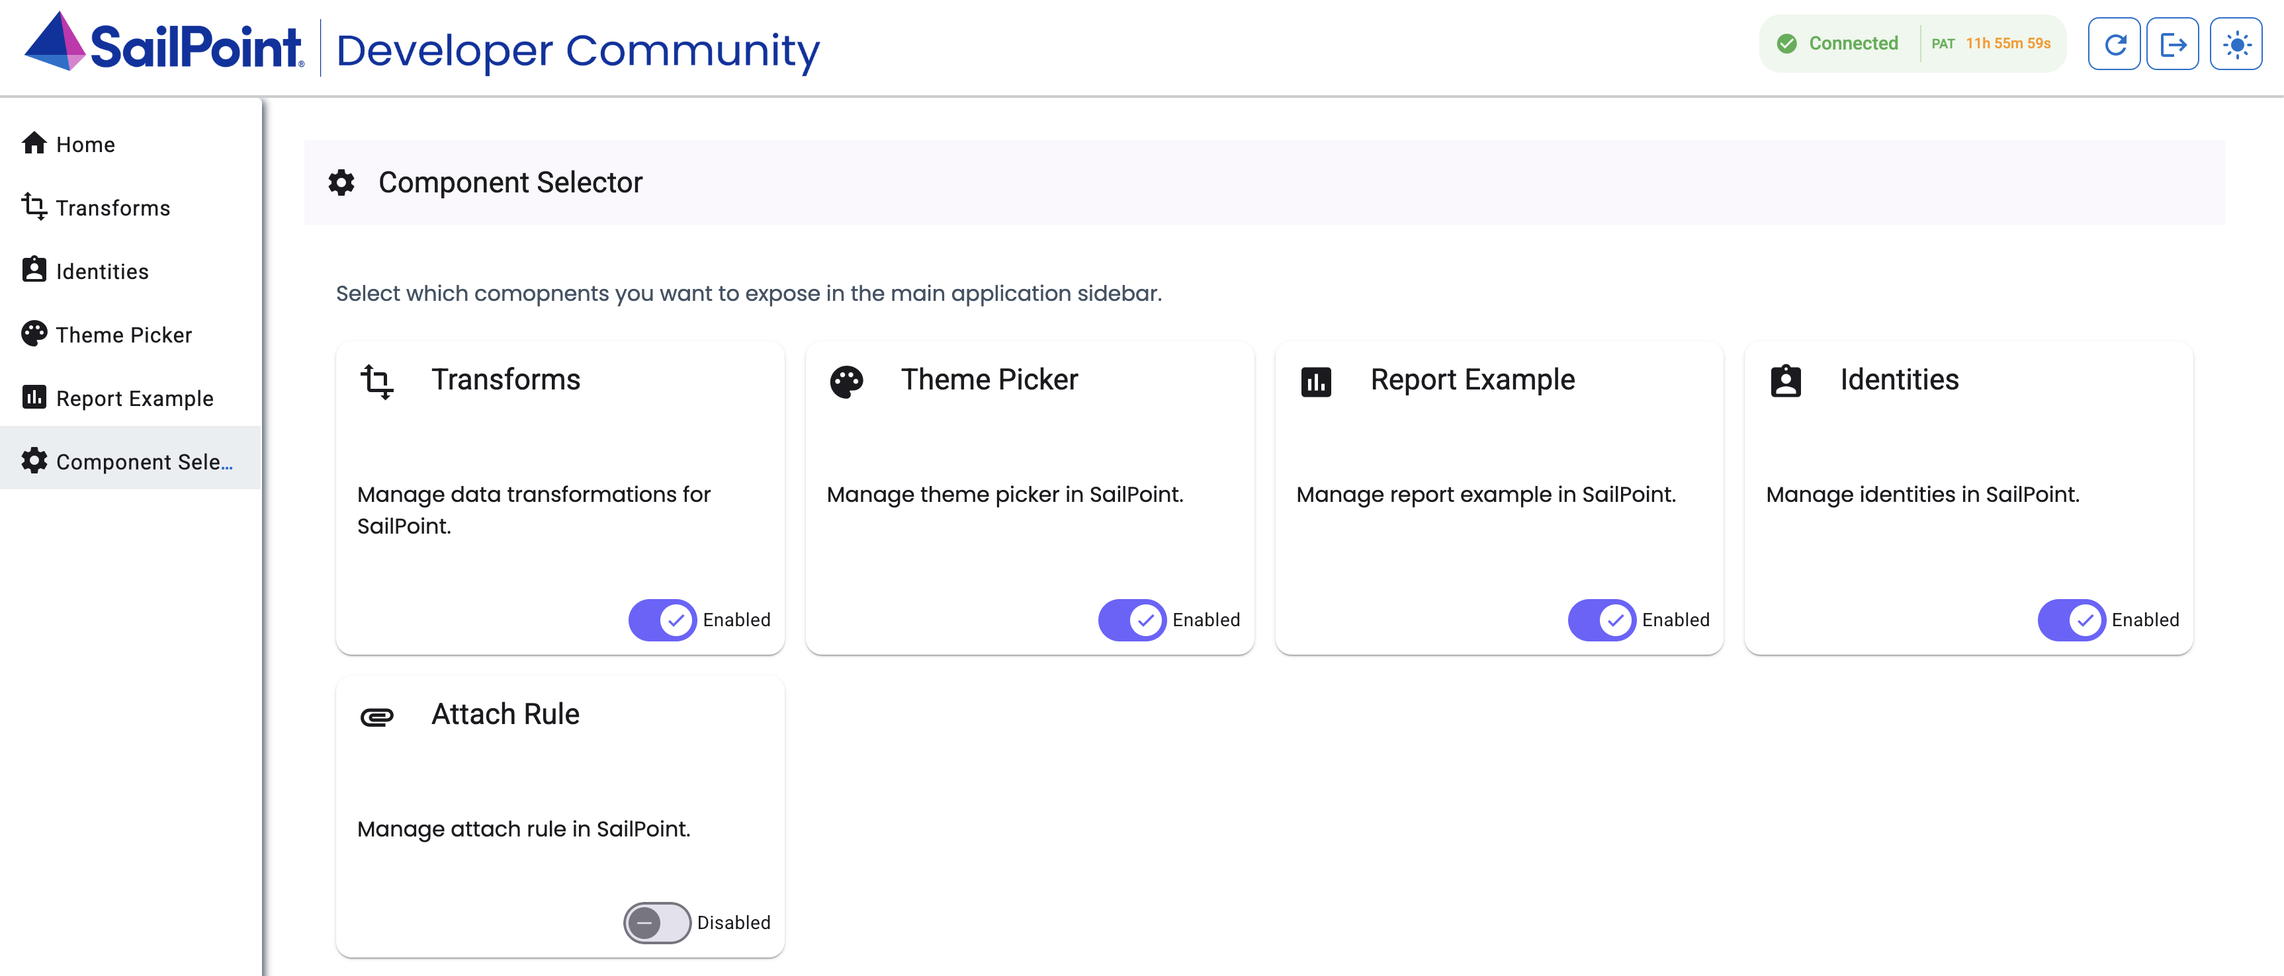Click the sign out icon

pyautogui.click(x=2173, y=42)
